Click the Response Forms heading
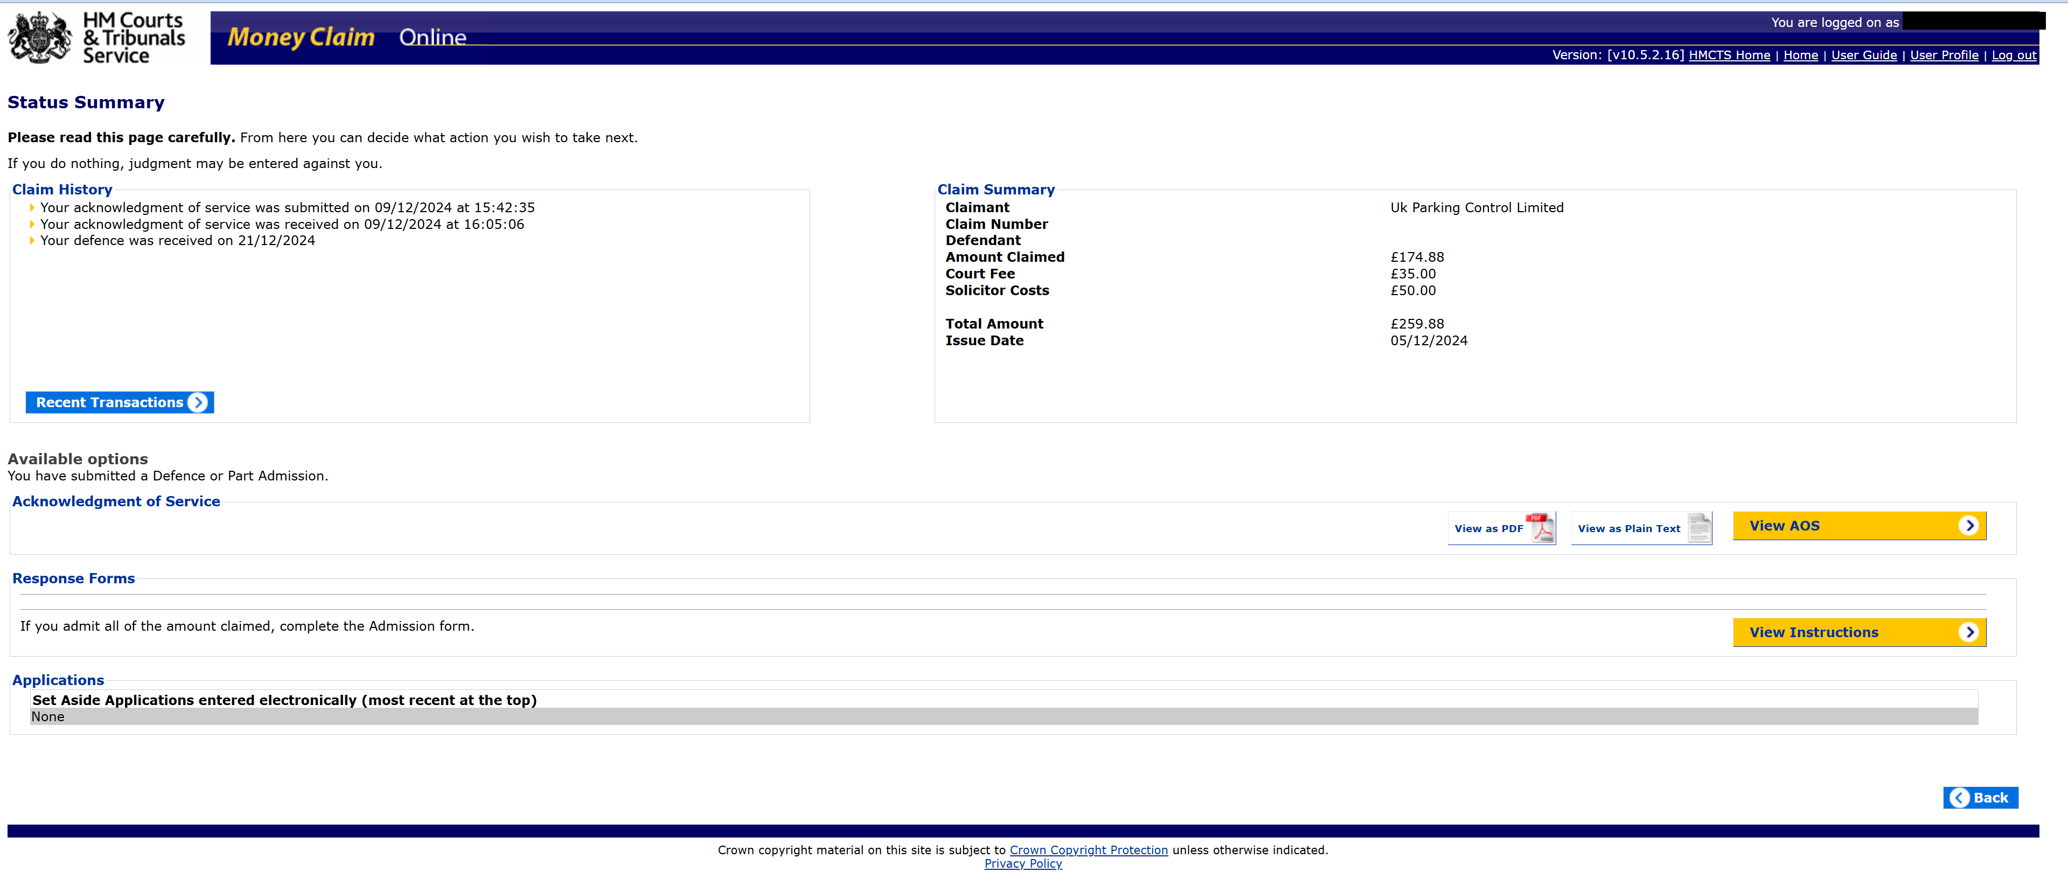 (x=73, y=578)
